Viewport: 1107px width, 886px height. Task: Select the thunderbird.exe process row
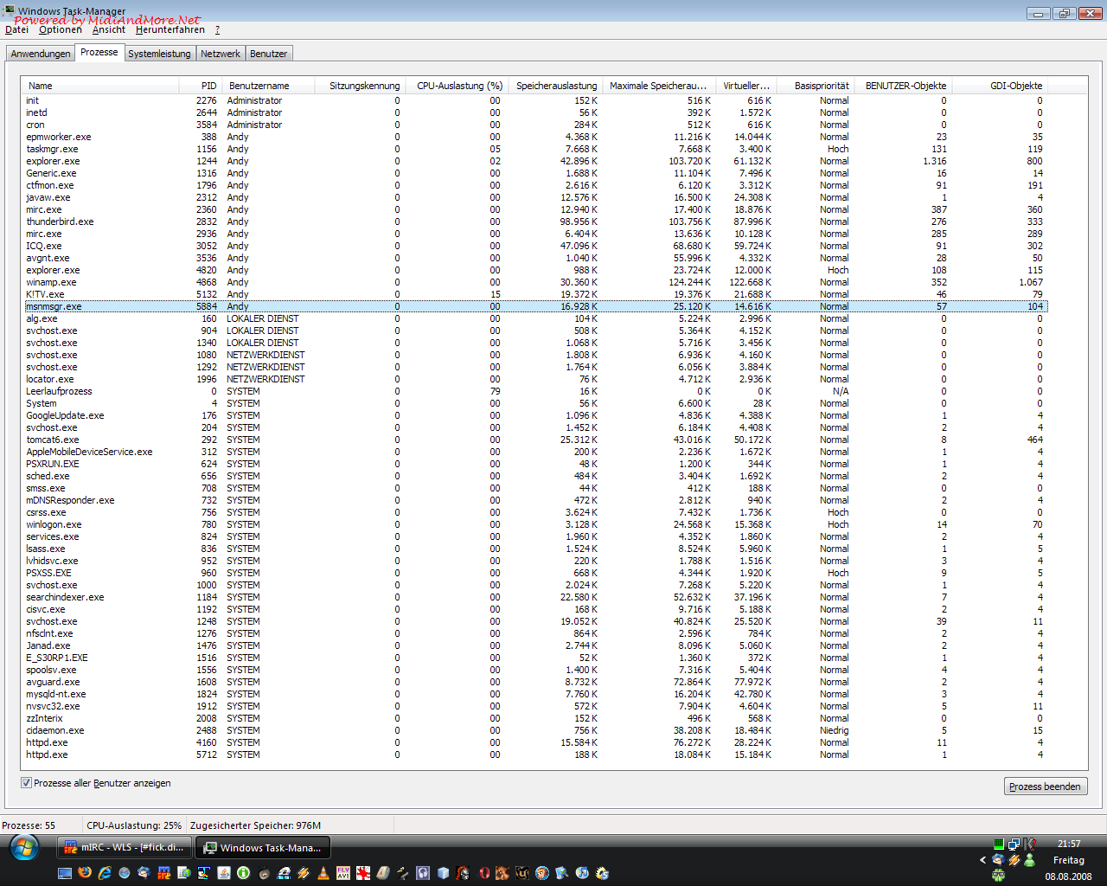tap(60, 221)
